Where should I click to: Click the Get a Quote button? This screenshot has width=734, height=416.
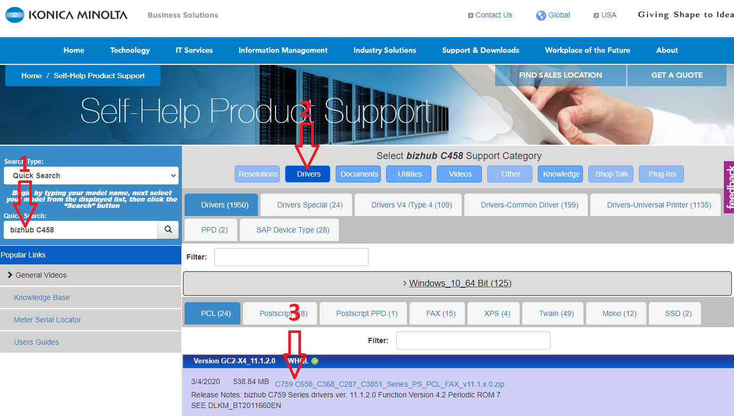pyautogui.click(x=677, y=75)
